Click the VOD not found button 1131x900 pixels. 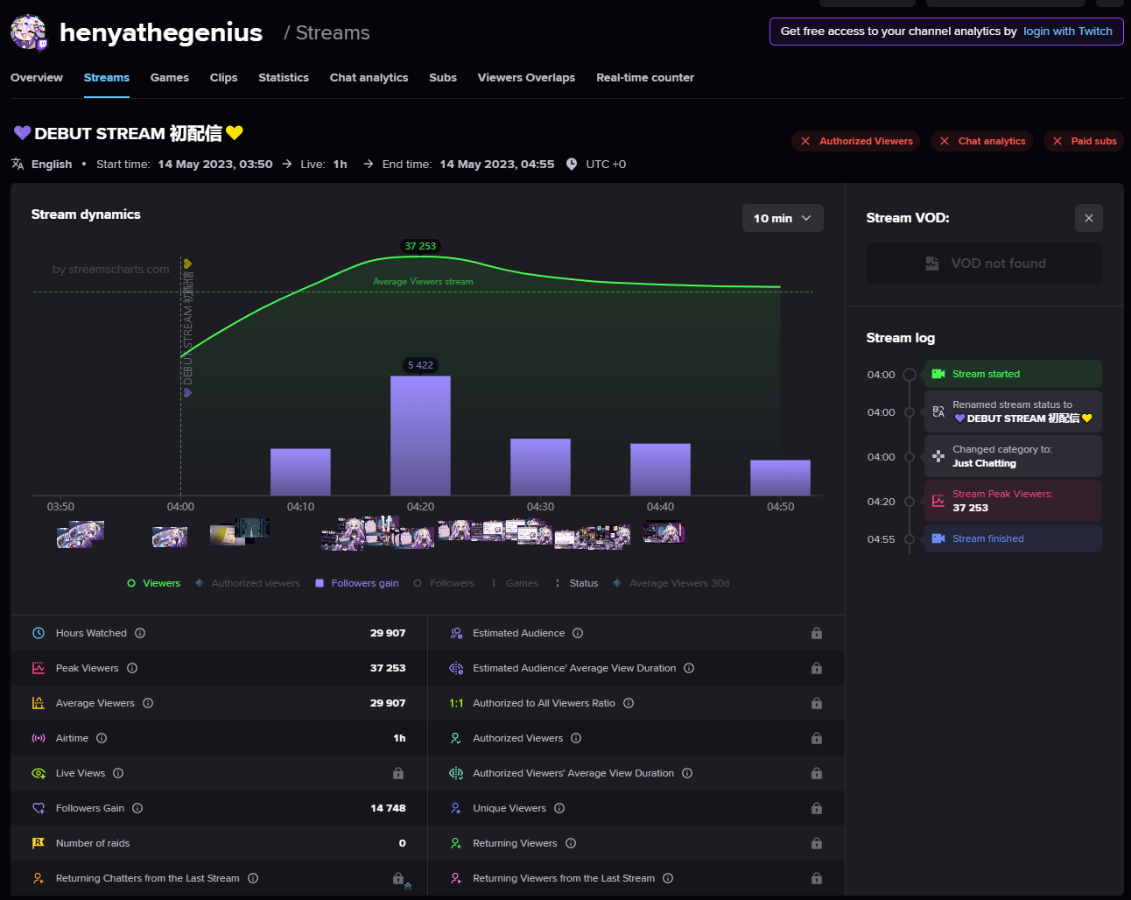tap(985, 264)
